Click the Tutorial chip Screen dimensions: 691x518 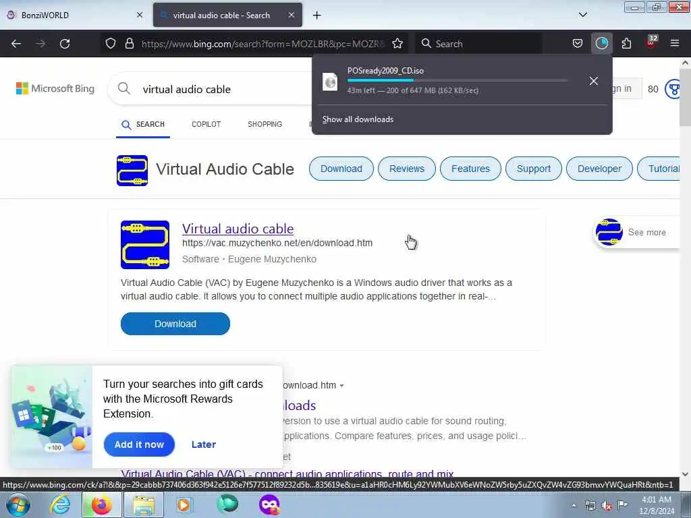pyautogui.click(x=659, y=169)
